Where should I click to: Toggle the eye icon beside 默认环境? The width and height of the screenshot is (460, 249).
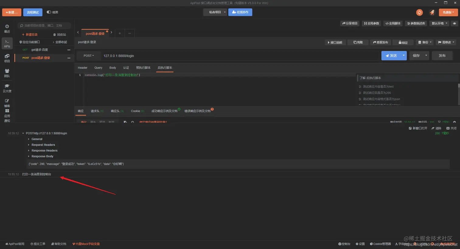click(x=454, y=23)
